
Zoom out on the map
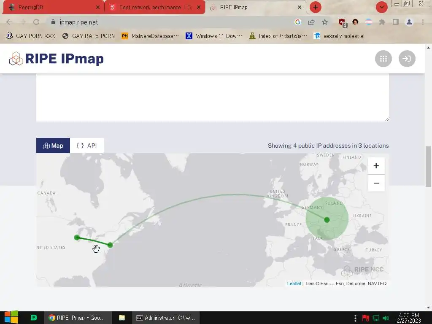pyautogui.click(x=376, y=183)
